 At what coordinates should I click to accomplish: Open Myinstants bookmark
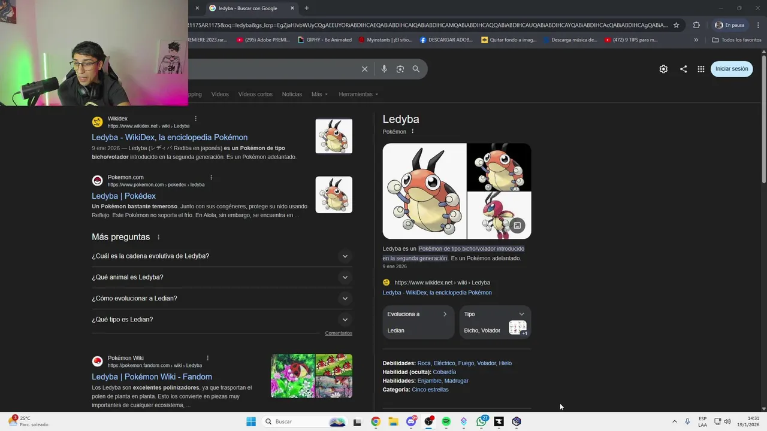[x=386, y=40]
